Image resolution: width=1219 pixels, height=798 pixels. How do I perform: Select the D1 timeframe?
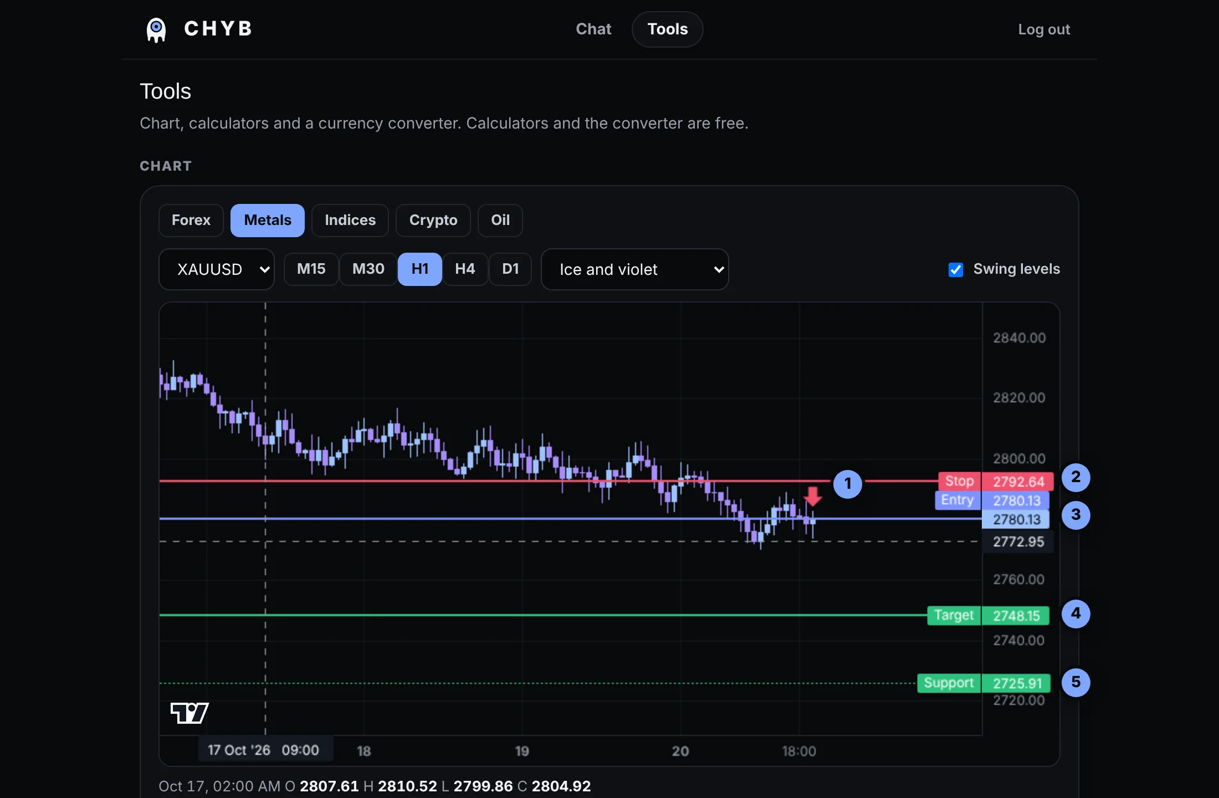[x=510, y=269]
